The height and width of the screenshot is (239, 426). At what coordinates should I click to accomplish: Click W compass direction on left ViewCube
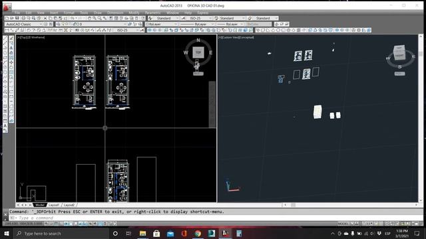[x=186, y=52]
